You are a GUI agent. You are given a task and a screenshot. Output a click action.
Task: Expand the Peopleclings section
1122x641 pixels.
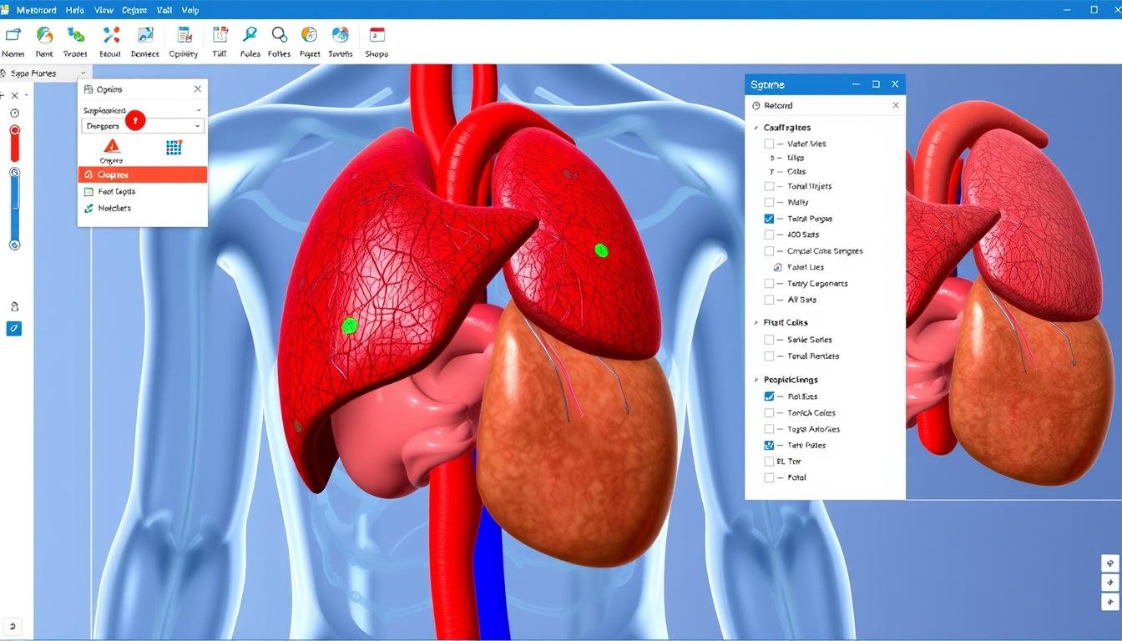[x=756, y=379]
